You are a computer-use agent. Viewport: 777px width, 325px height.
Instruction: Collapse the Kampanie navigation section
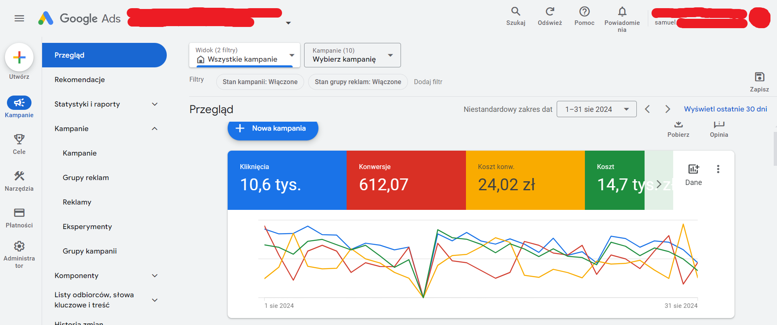pyautogui.click(x=155, y=129)
